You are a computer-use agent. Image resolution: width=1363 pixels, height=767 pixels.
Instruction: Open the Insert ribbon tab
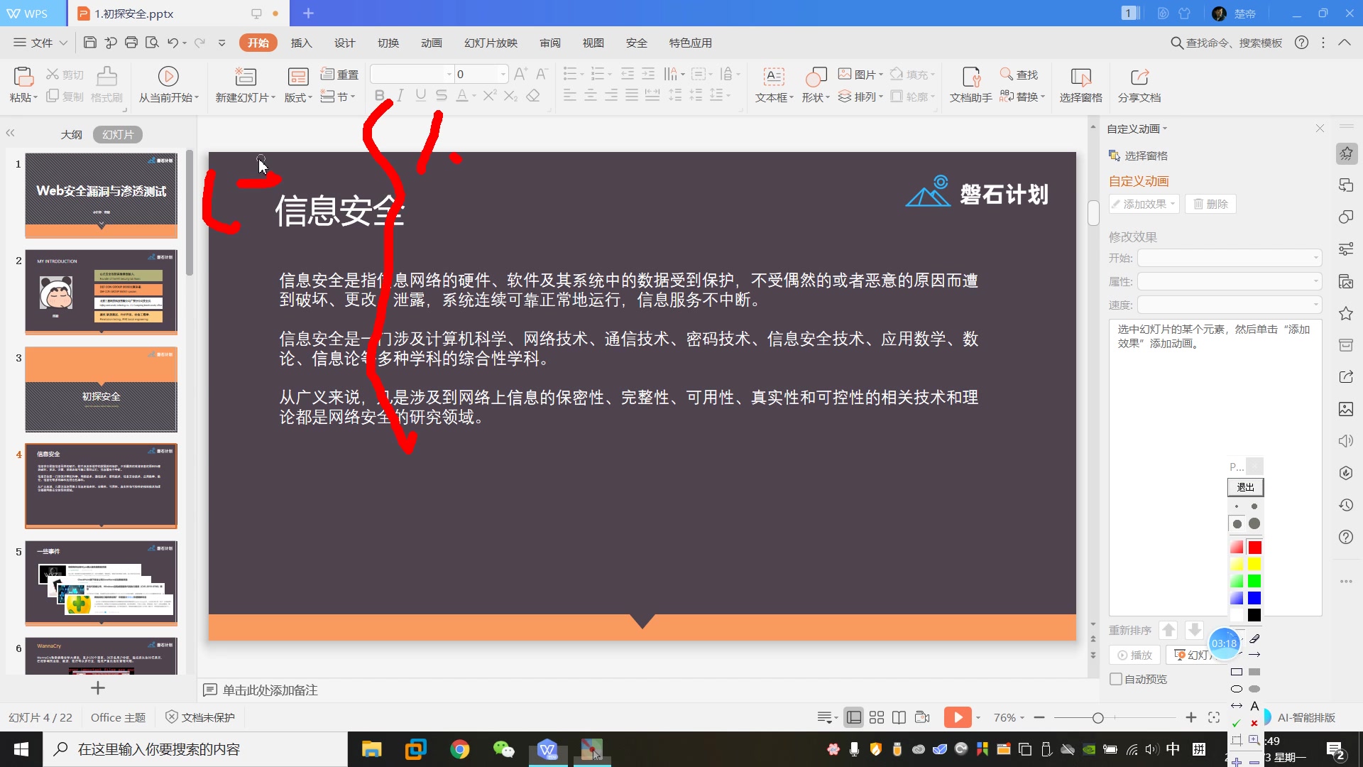point(301,43)
